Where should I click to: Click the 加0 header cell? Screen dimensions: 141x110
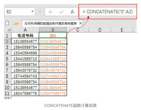pyautogui.click(x=53, y=35)
